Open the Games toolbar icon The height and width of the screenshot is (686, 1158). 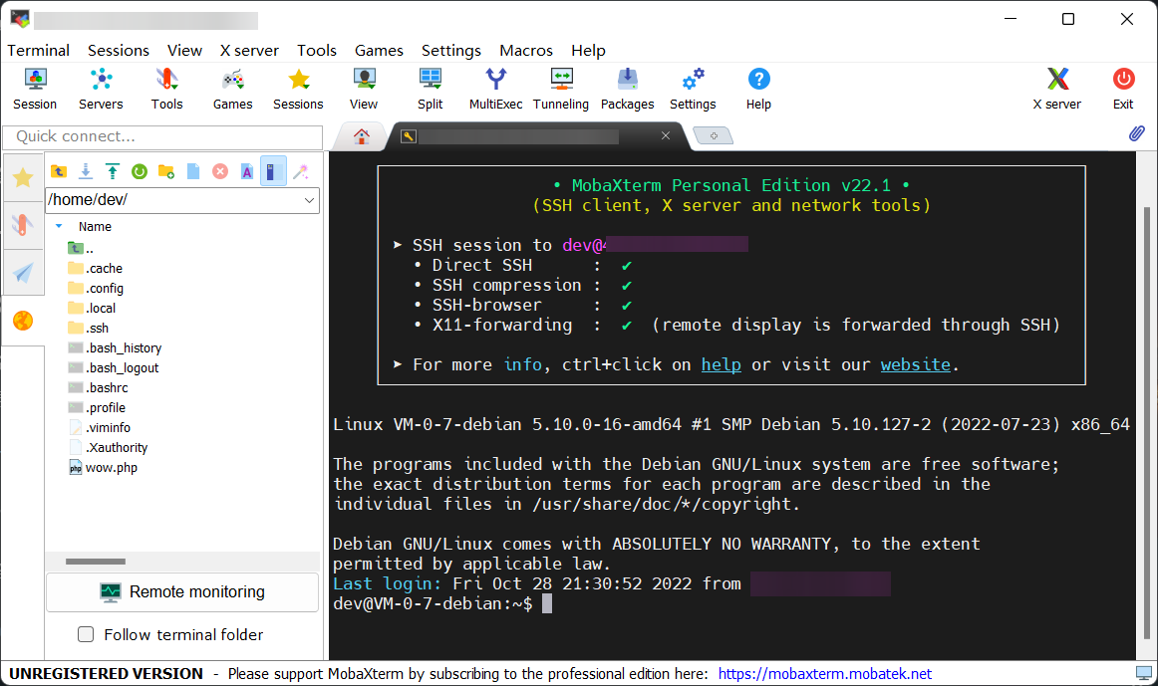point(232,89)
